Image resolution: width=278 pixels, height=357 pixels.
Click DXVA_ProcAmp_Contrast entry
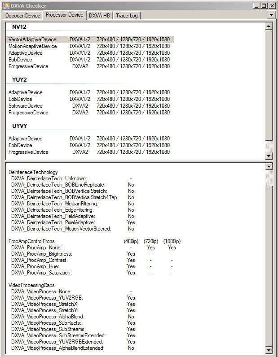point(40,260)
